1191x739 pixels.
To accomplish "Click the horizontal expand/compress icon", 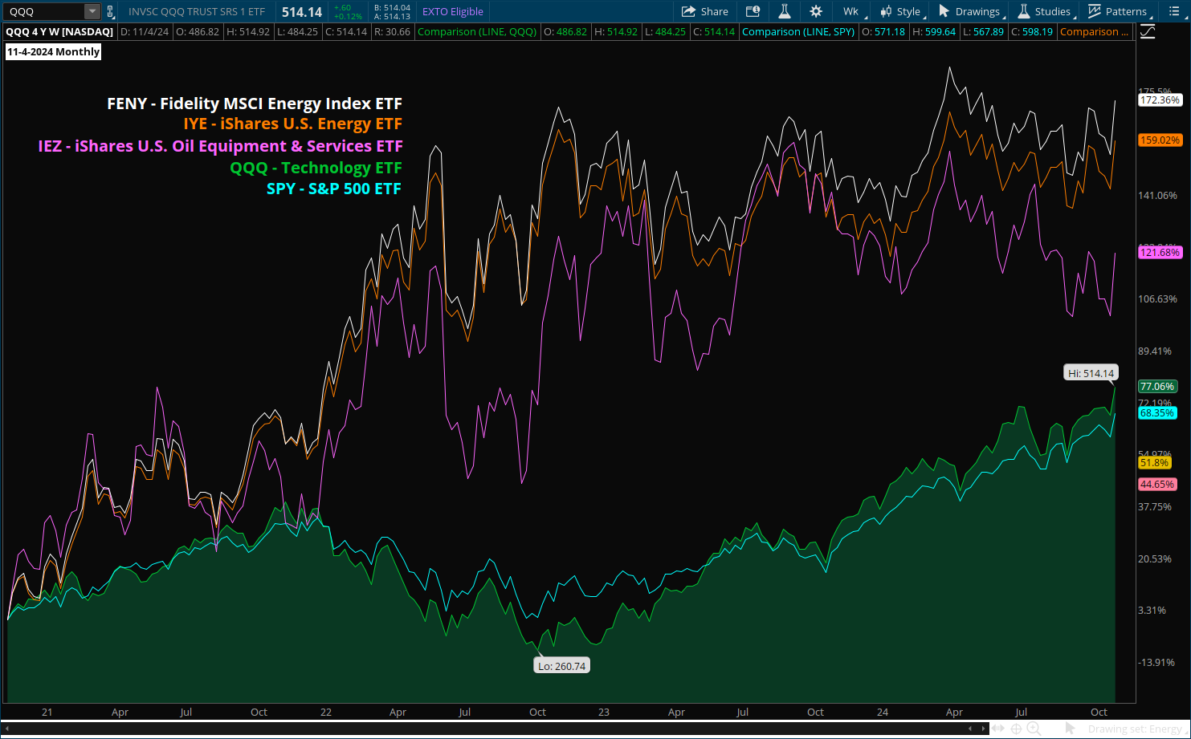I will (999, 729).
